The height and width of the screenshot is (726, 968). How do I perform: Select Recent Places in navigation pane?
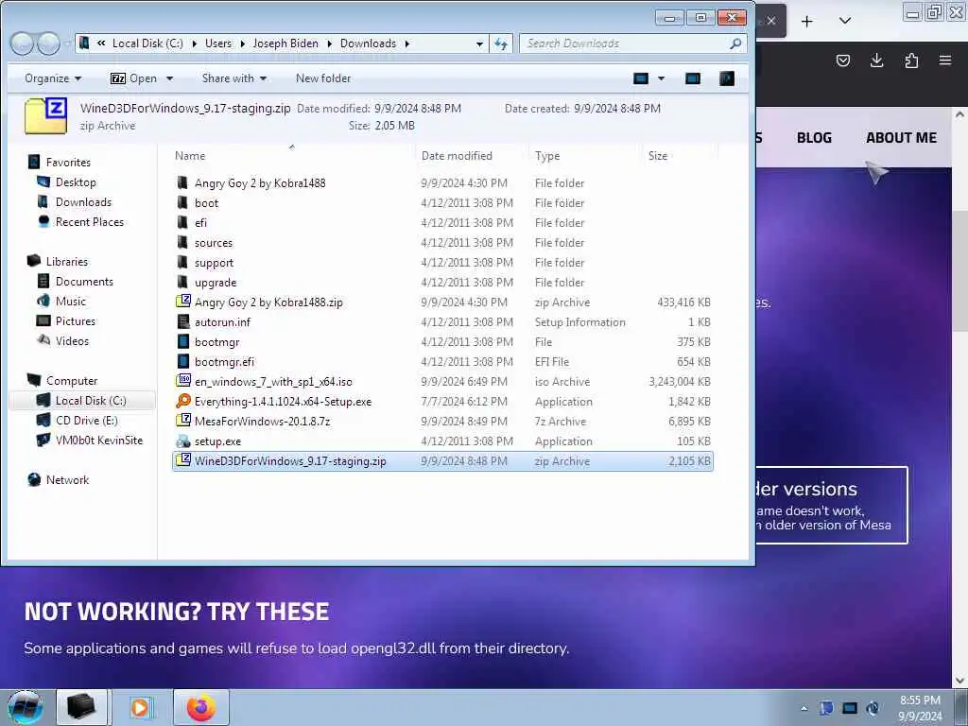(90, 221)
